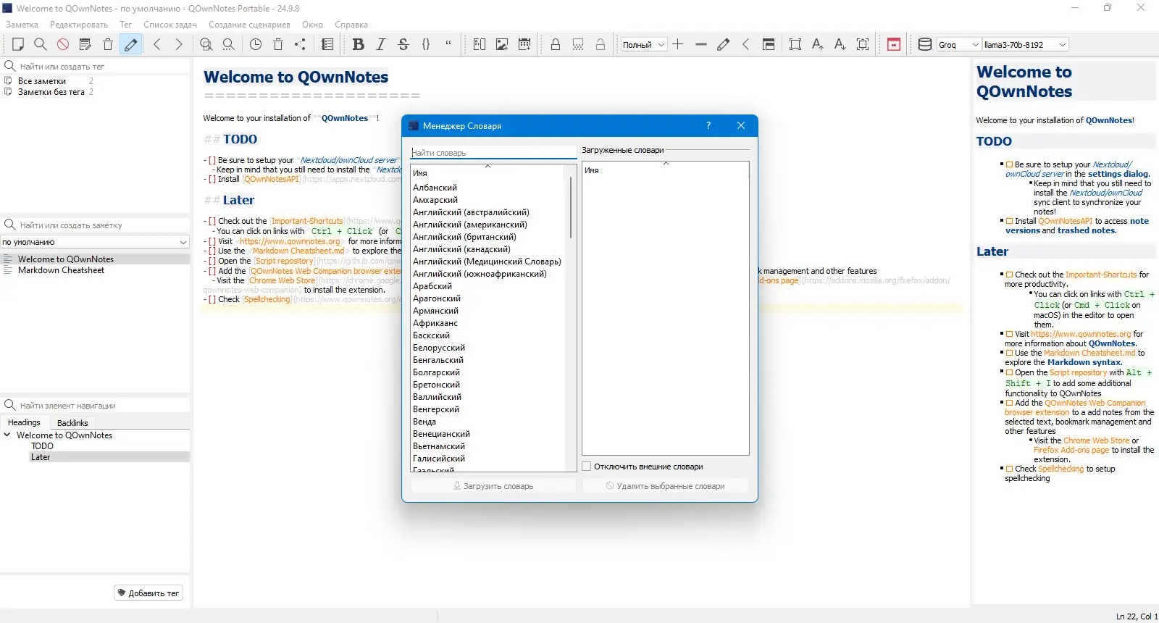This screenshot has height=623, width=1159.
Task: Click the dictionary list vertical scrollbar
Action: (571, 208)
